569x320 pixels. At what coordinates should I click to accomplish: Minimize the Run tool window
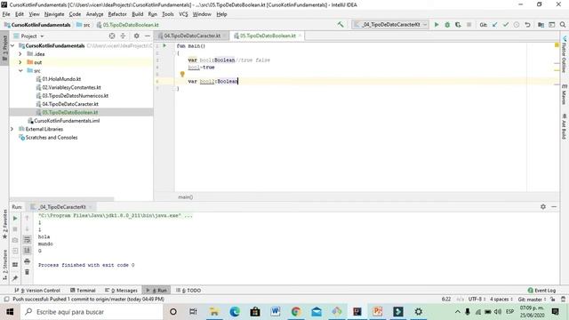click(554, 206)
